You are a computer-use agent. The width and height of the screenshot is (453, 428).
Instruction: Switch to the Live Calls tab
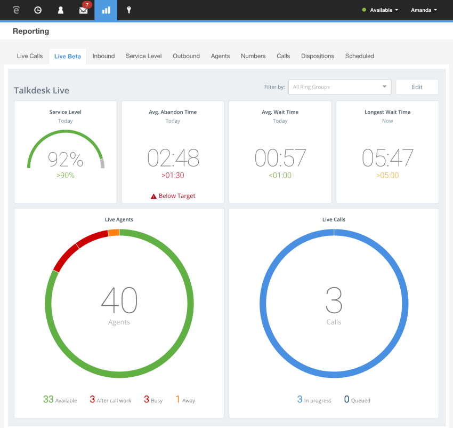coord(30,56)
